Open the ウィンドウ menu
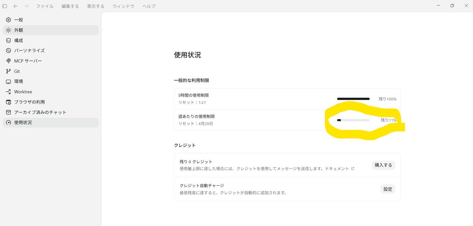This screenshot has width=473, height=226. (x=123, y=6)
